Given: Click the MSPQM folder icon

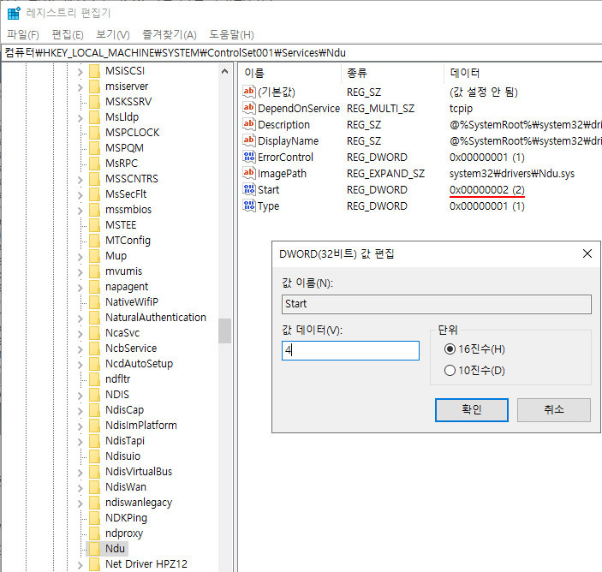Looking at the screenshot, I should pos(94,148).
